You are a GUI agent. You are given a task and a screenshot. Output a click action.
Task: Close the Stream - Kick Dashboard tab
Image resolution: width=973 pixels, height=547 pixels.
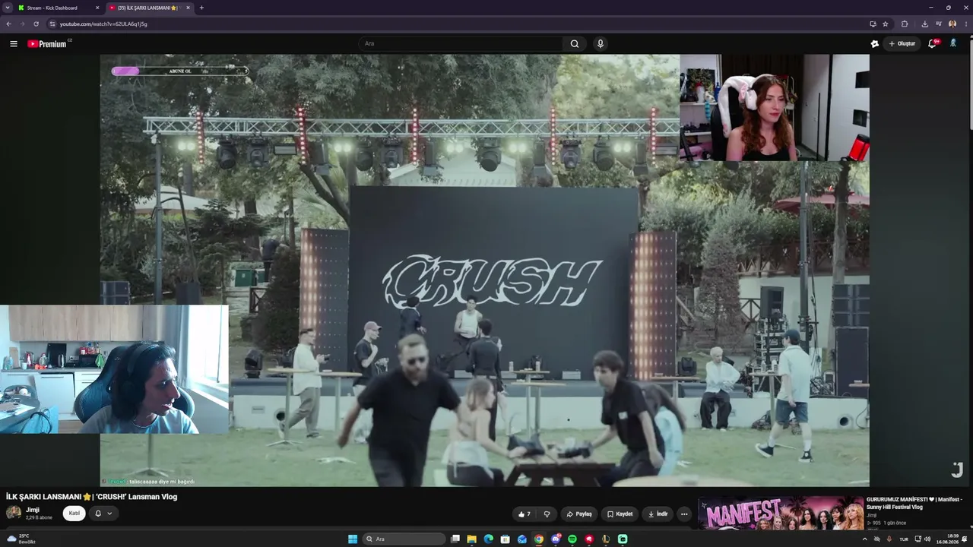pos(97,8)
